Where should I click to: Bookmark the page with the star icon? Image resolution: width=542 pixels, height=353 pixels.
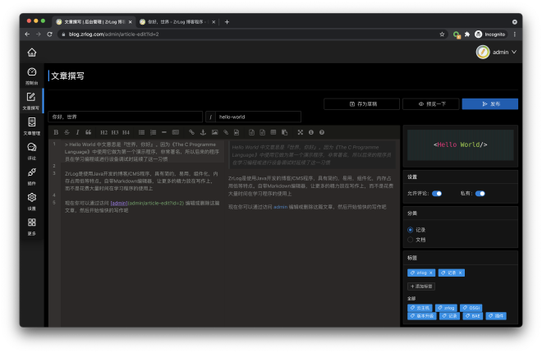click(442, 34)
